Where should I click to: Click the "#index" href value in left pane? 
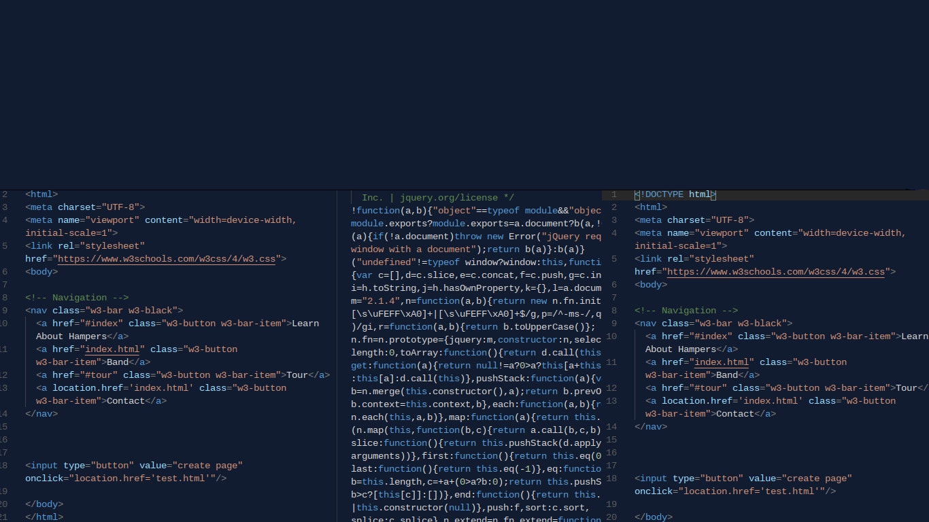coord(101,324)
